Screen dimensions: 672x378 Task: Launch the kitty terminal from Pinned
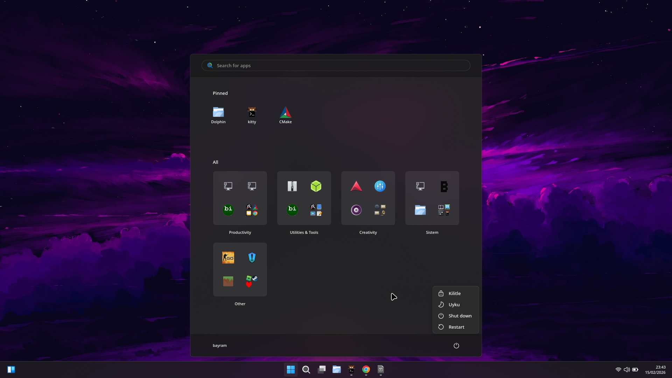[252, 115]
